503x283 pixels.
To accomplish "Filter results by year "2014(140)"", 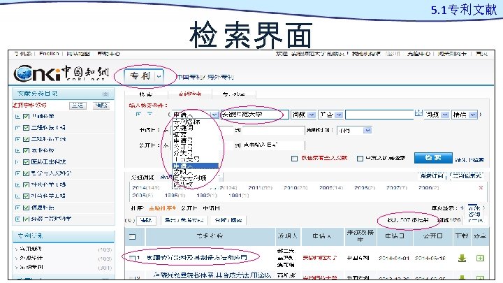I will 145,188.
